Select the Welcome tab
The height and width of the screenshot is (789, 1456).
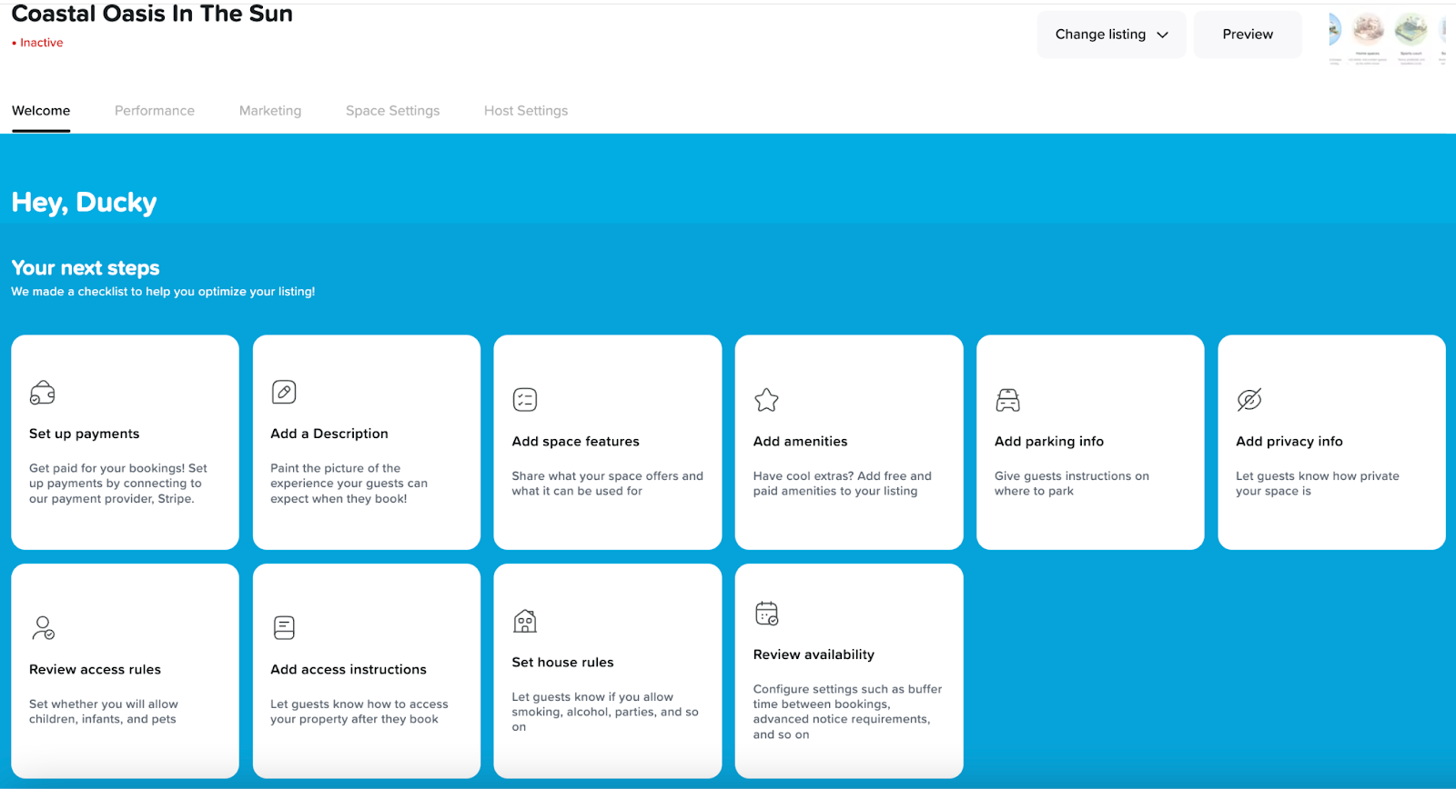coord(41,111)
